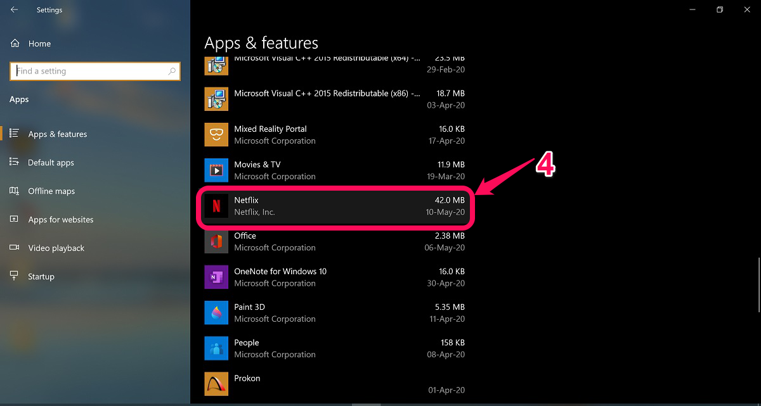Go to Home in Settings
This screenshot has height=406, width=761.
point(39,44)
